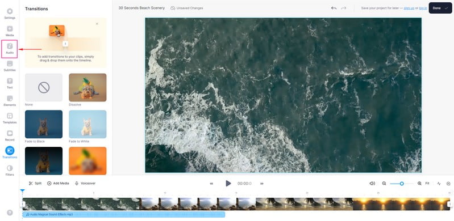Click the Unsaved Changes cloud indicator
The height and width of the screenshot is (221, 454).
pyautogui.click(x=187, y=8)
